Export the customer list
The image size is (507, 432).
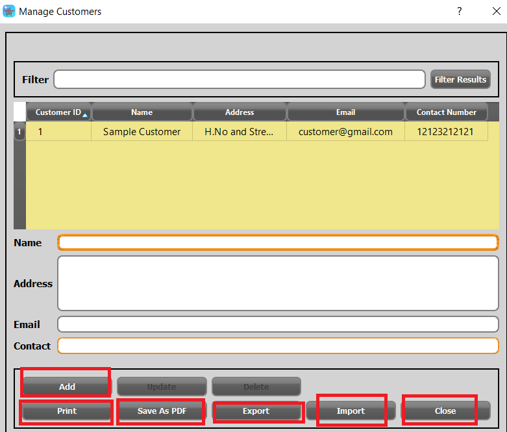[256, 411]
